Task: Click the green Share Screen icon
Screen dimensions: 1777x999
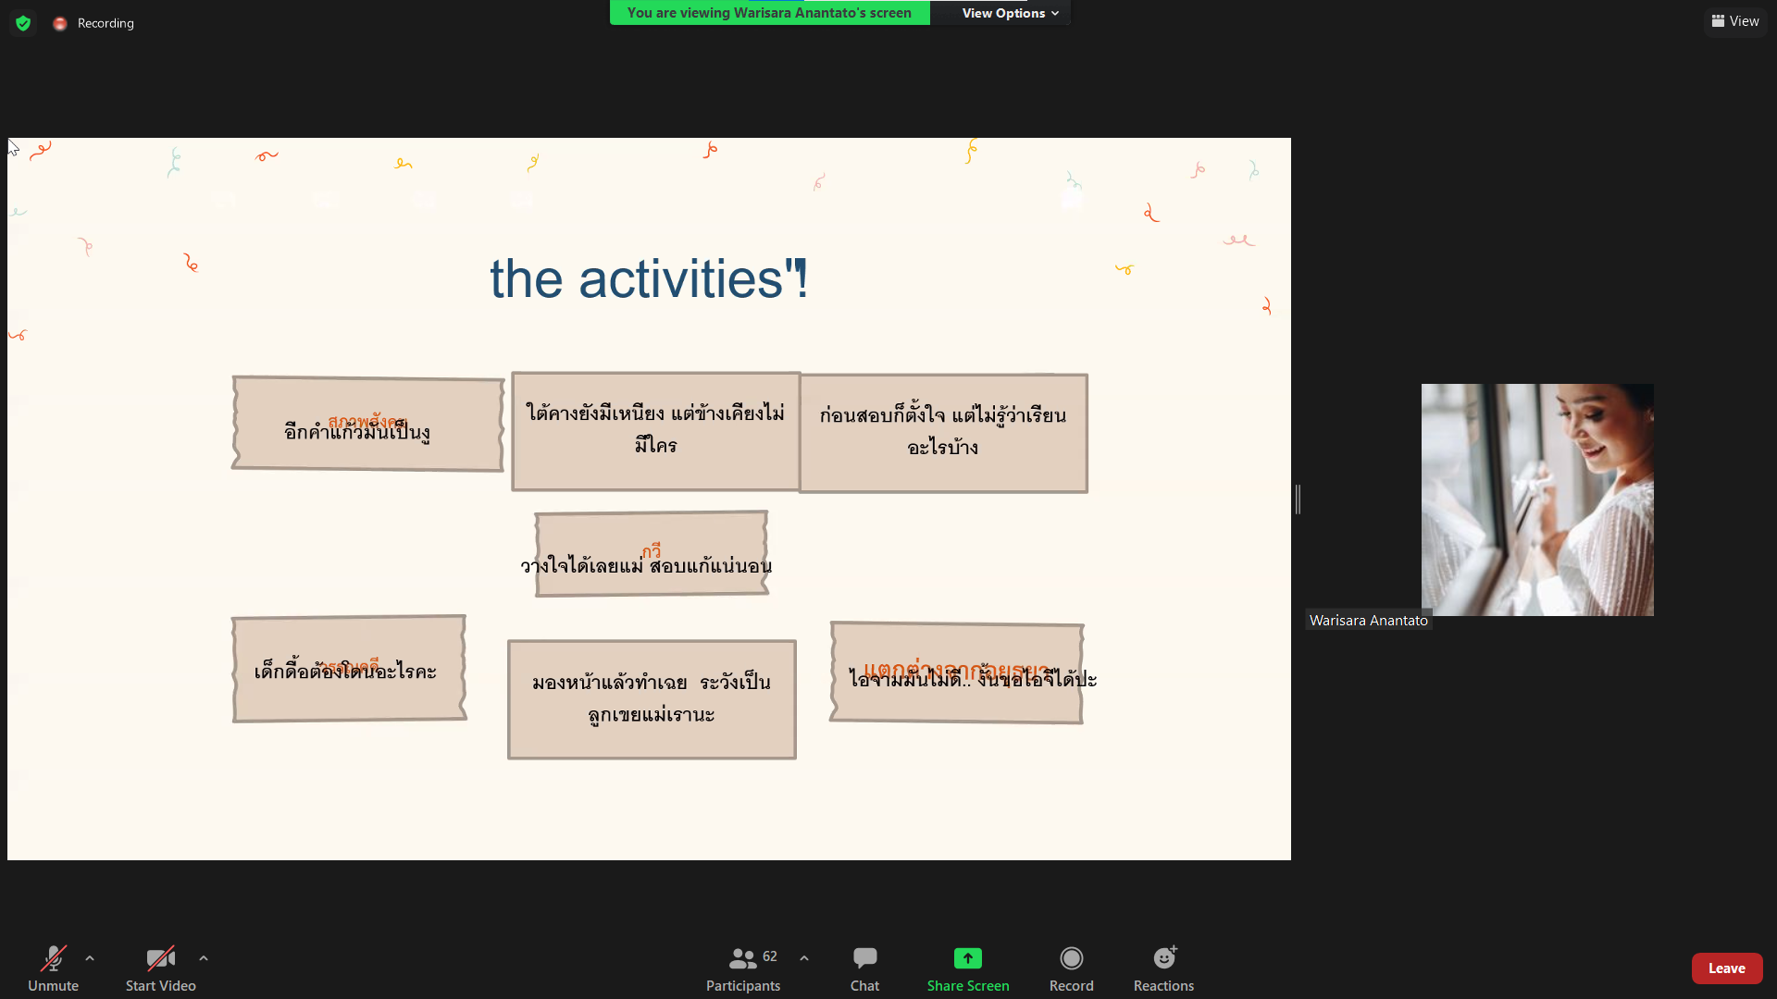Action: [x=968, y=958]
